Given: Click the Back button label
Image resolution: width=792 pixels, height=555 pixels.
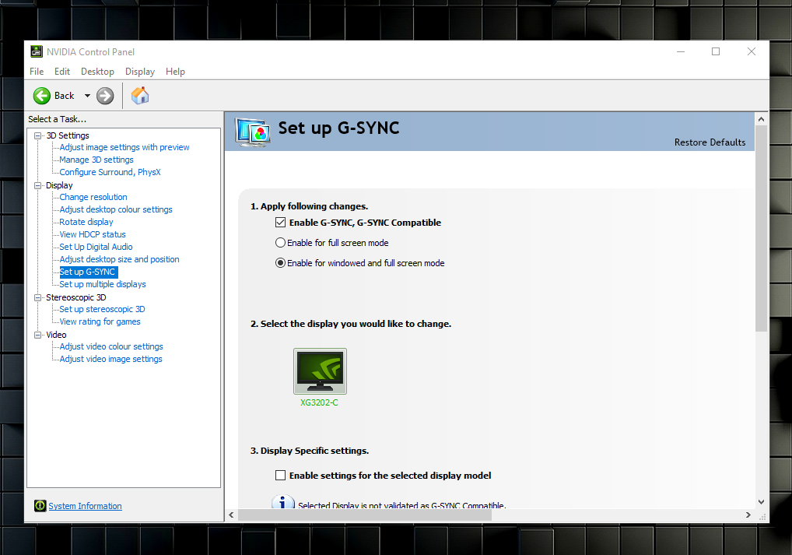Looking at the screenshot, I should [64, 96].
